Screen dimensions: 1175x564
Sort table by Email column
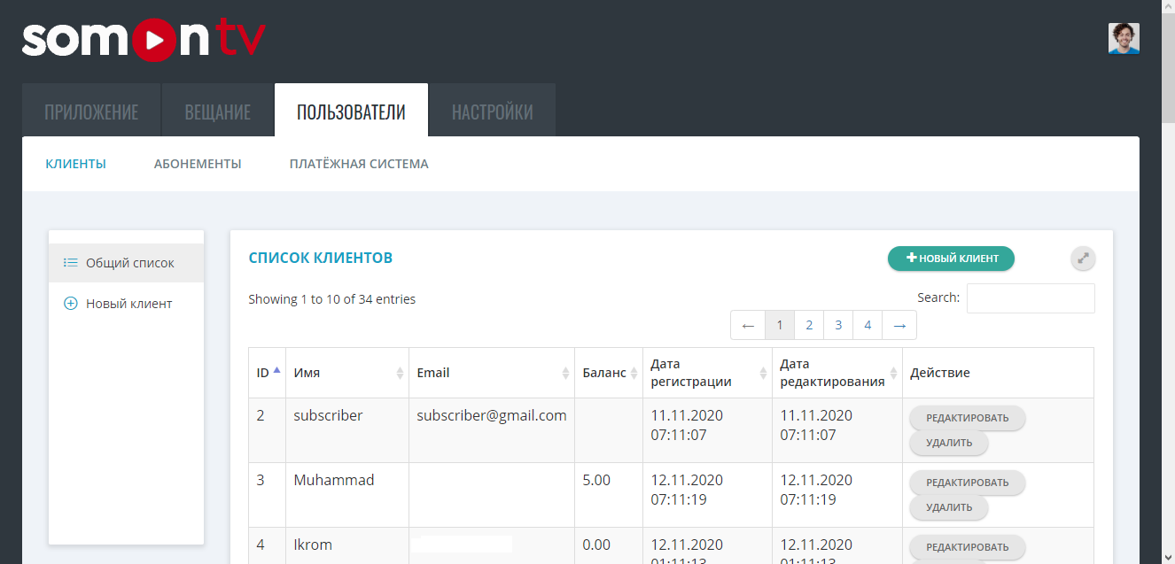(491, 373)
